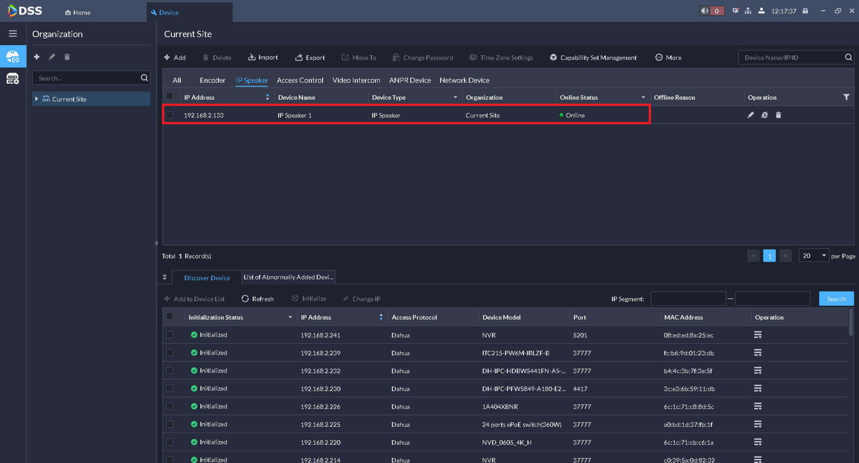Toggle the select-all checkbox in device list header
This screenshot has height=463, width=859.
170,97
